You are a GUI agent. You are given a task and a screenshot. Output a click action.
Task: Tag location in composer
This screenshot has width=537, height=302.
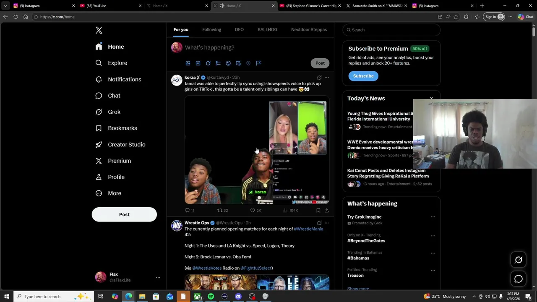(248, 63)
